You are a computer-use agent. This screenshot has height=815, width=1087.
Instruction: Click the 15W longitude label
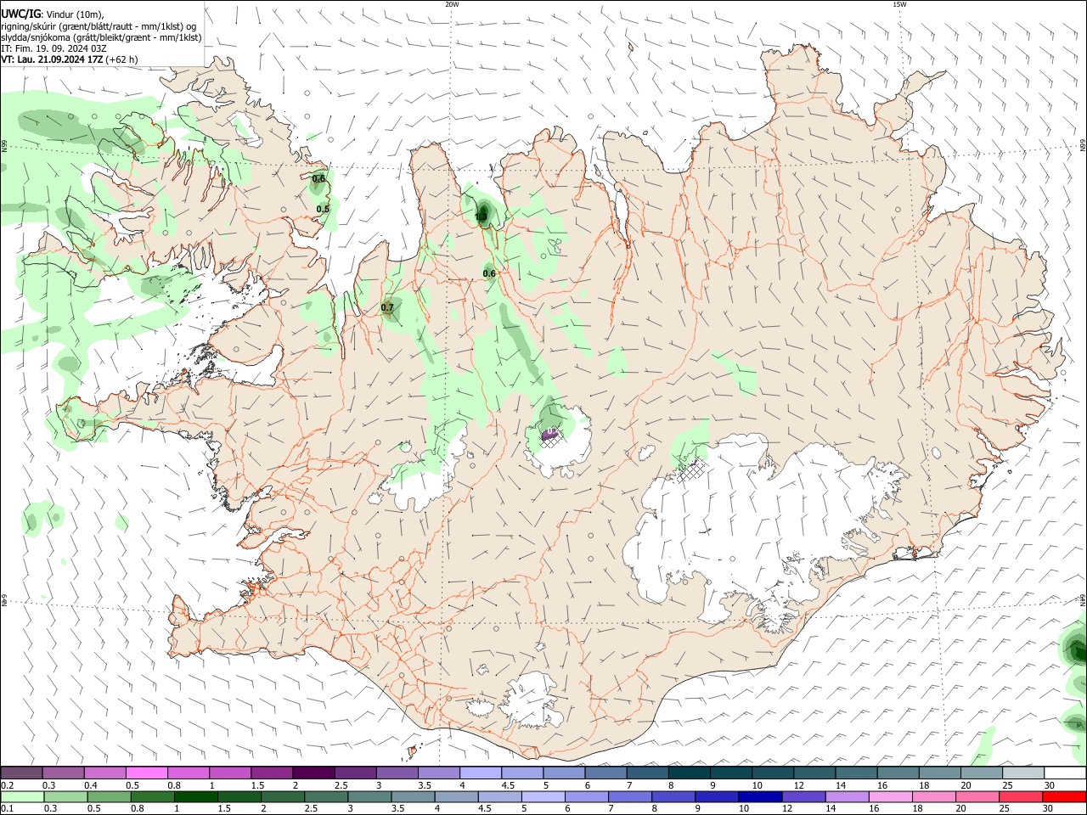click(899, 4)
